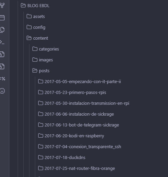The image size is (168, 177).
Task: Open the command palette terminal icon
Action: (2, 42)
